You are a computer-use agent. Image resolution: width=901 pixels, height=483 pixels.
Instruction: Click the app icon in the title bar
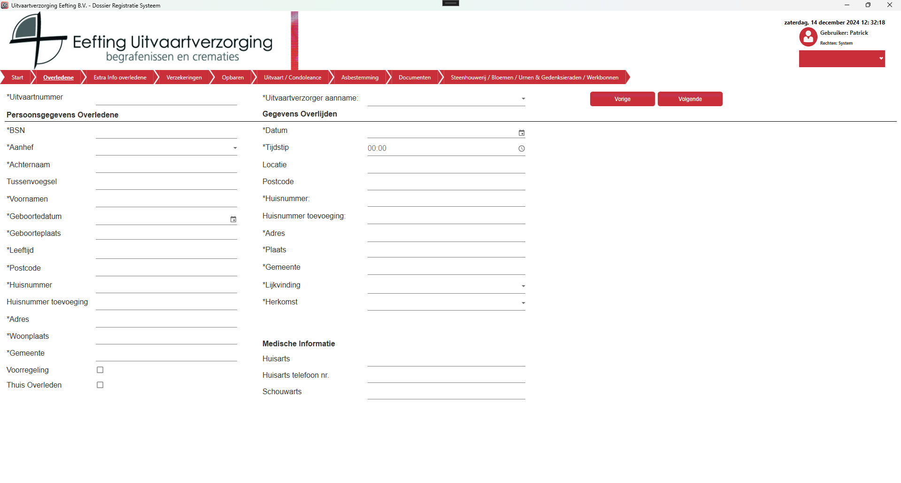(x=5, y=5)
